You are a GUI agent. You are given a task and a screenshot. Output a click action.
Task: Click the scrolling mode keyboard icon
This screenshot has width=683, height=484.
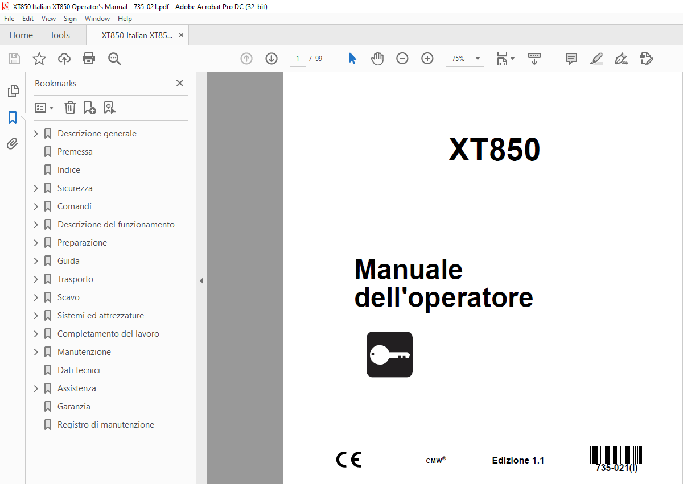coord(534,59)
